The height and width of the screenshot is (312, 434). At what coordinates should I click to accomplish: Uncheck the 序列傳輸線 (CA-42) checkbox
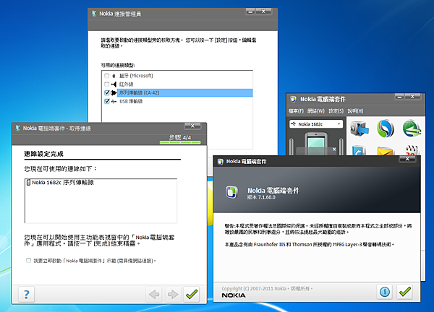[x=107, y=92]
